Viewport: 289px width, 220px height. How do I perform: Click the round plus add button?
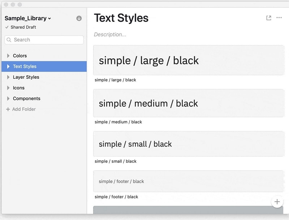point(277,202)
